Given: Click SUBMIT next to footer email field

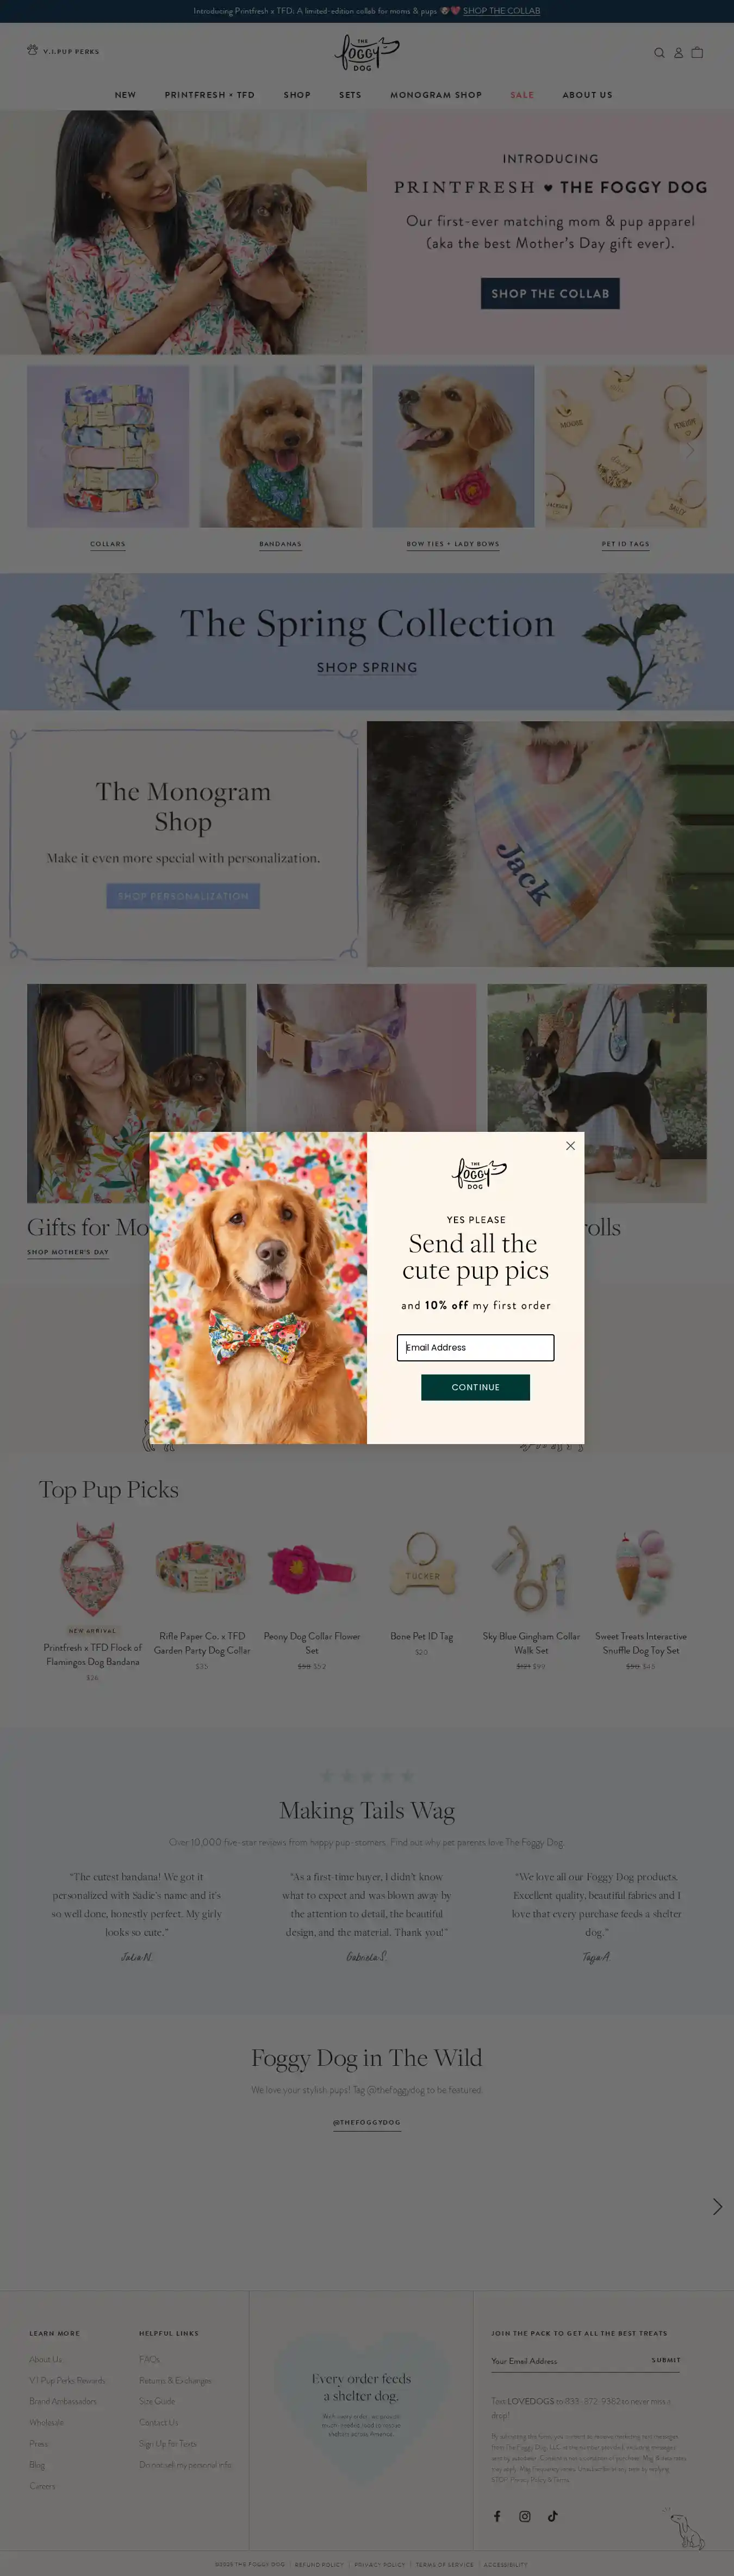Looking at the screenshot, I should click(666, 2360).
